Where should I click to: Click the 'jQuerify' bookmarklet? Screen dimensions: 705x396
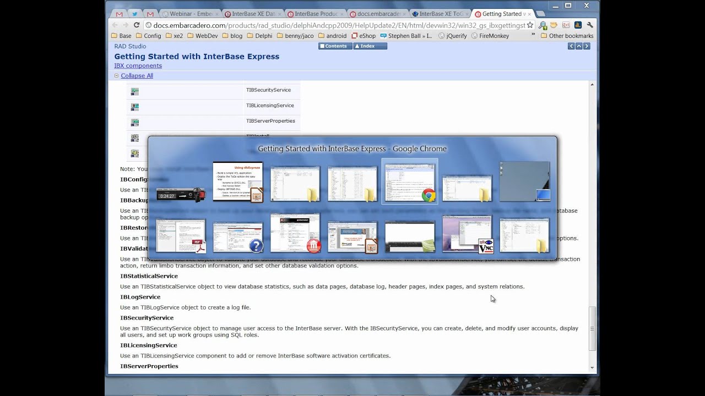point(452,36)
